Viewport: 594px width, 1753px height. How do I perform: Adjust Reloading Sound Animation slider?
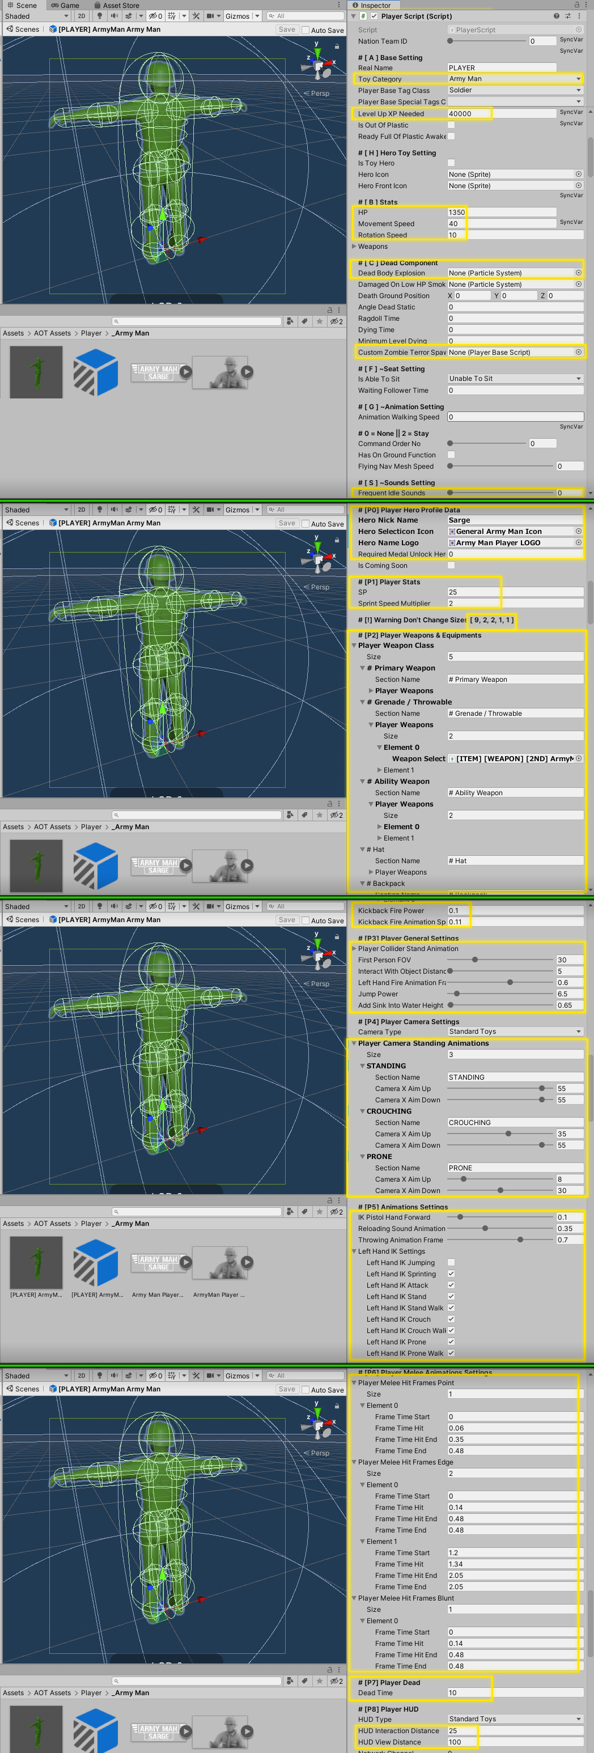(500, 1228)
